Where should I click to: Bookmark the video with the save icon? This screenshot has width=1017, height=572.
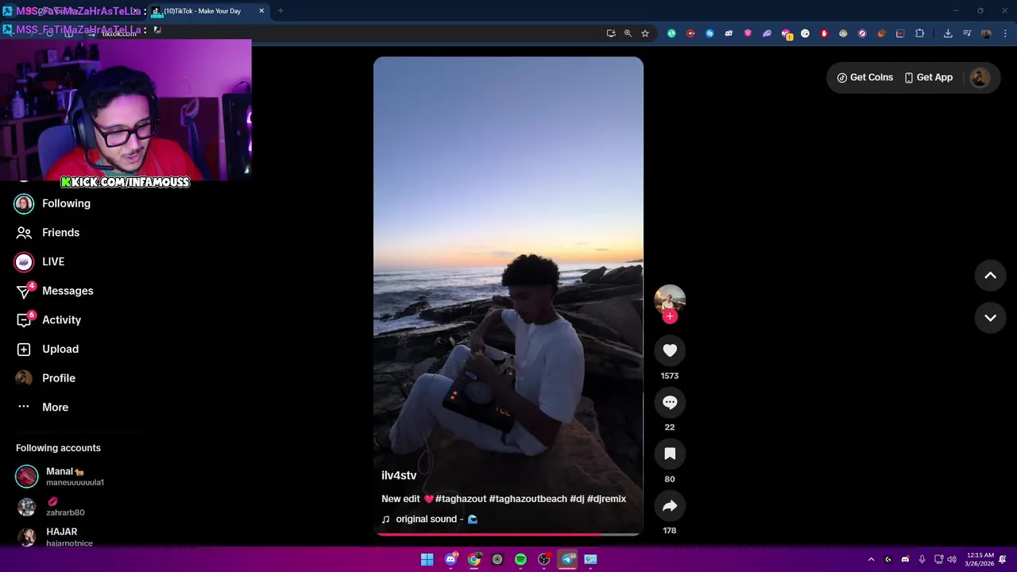point(670,454)
